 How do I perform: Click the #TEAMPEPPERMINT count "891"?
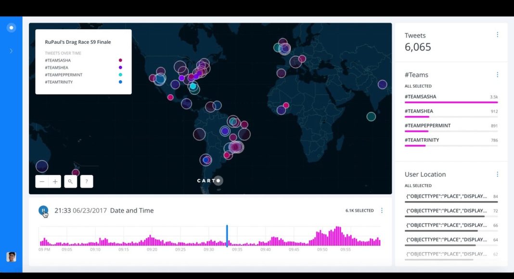point(494,126)
